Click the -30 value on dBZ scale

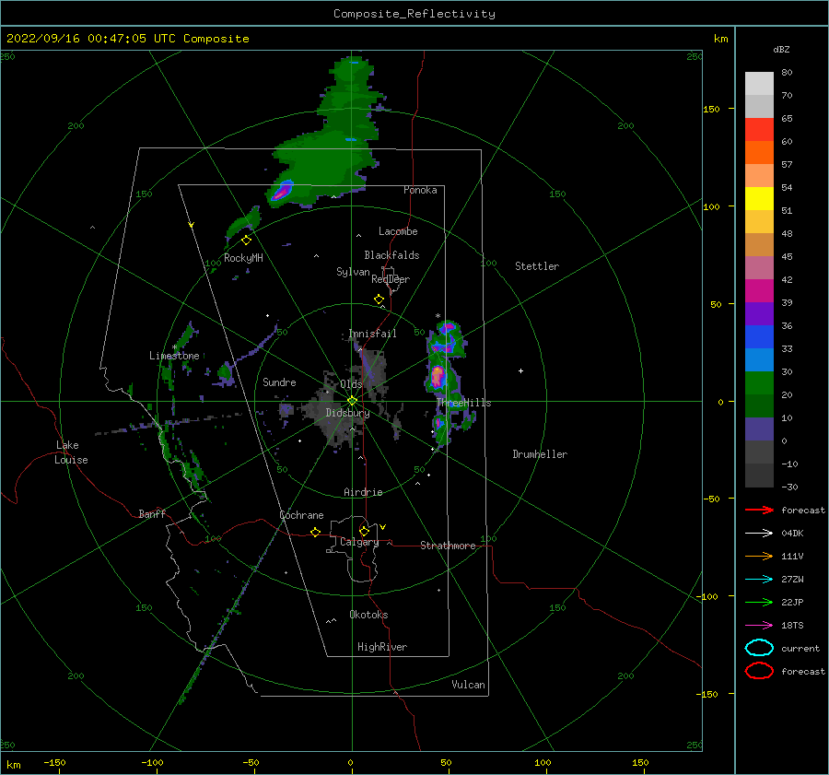tap(789, 487)
